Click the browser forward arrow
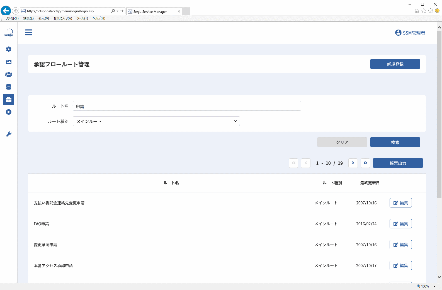Image resolution: width=442 pixels, height=290 pixels. coord(16,11)
